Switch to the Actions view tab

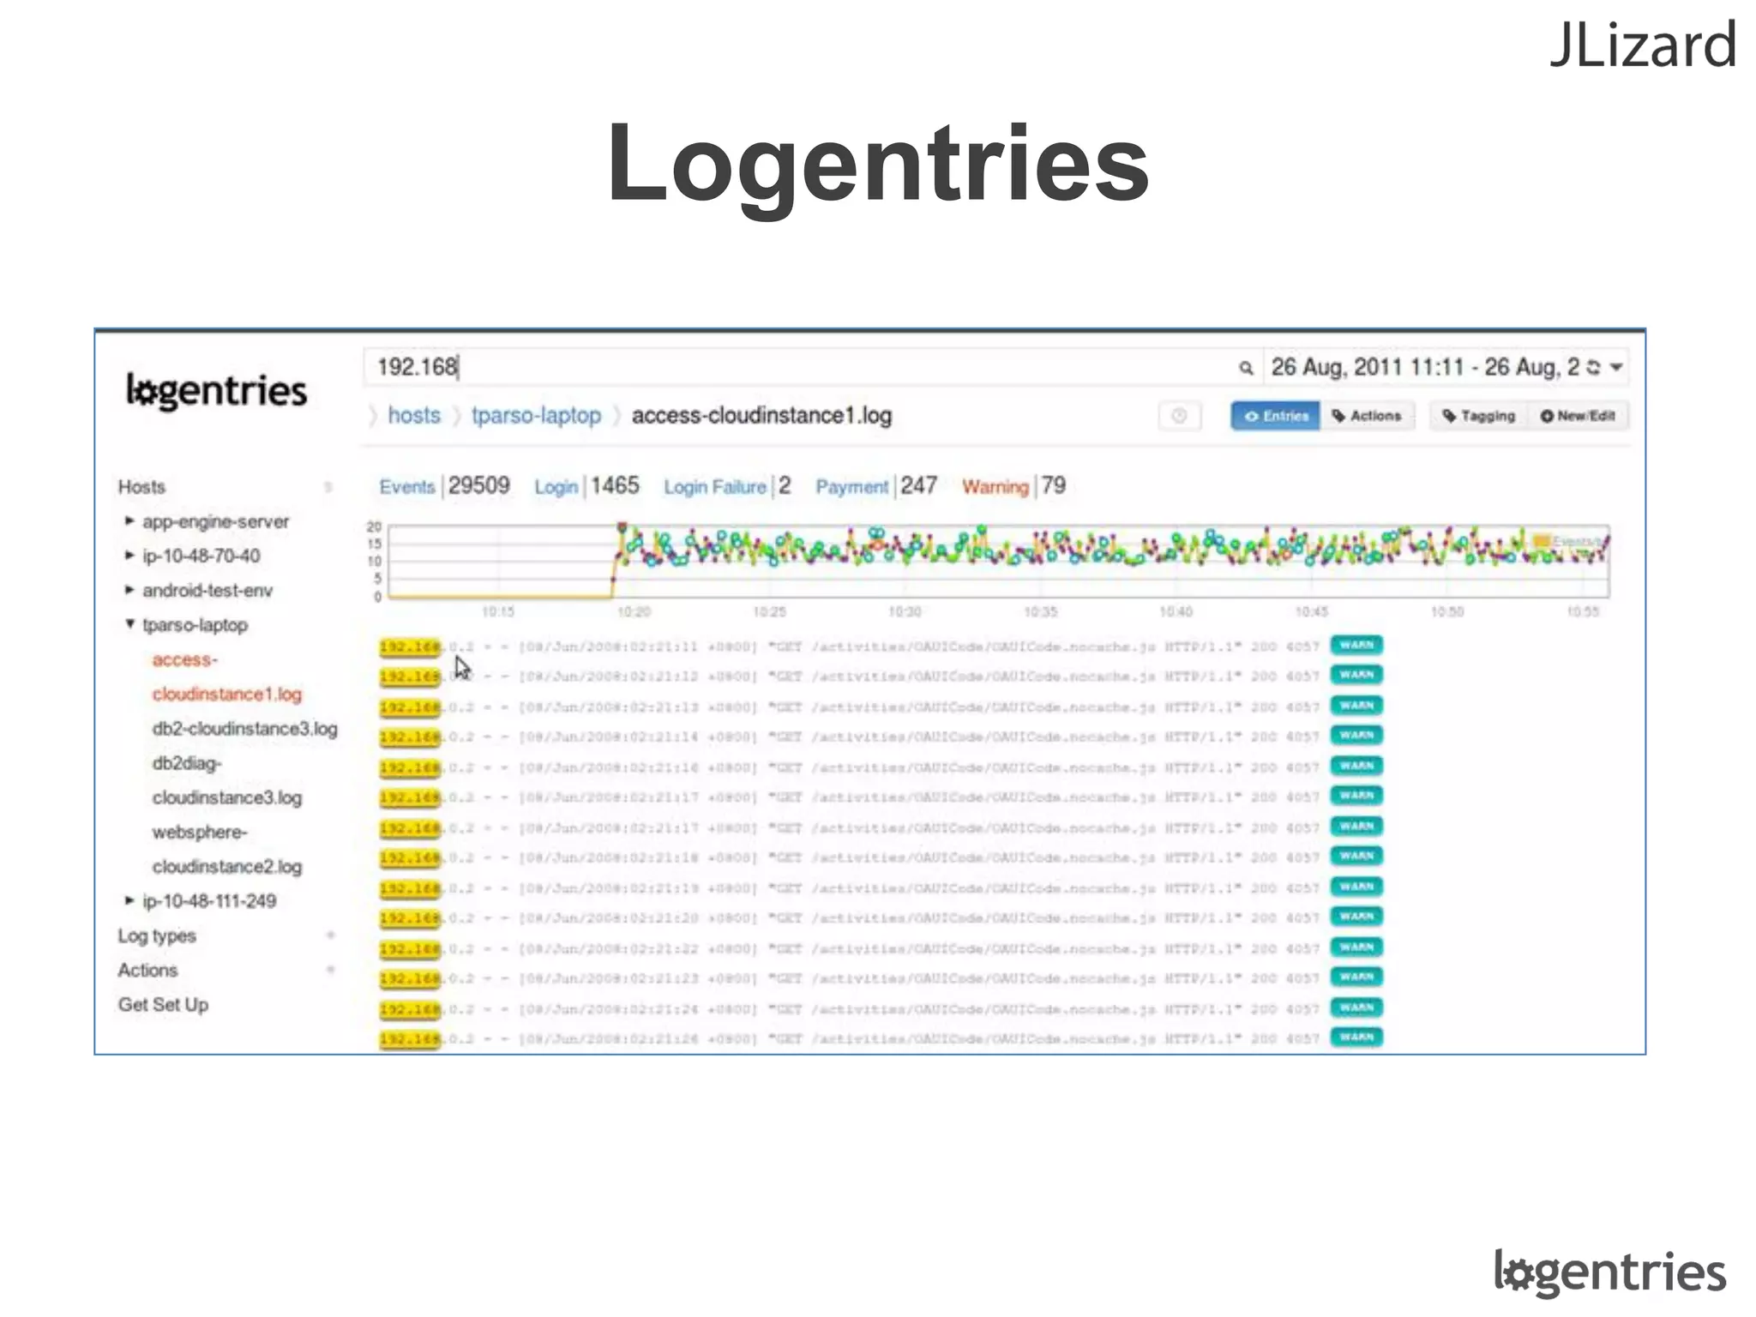click(x=1367, y=416)
